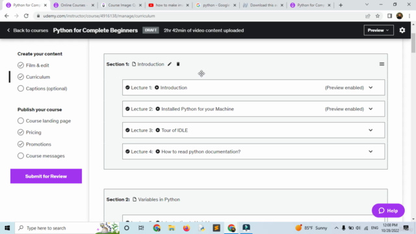The width and height of the screenshot is (416, 234).
Task: Click Section 2 Variables in Python title
Action: click(x=159, y=200)
